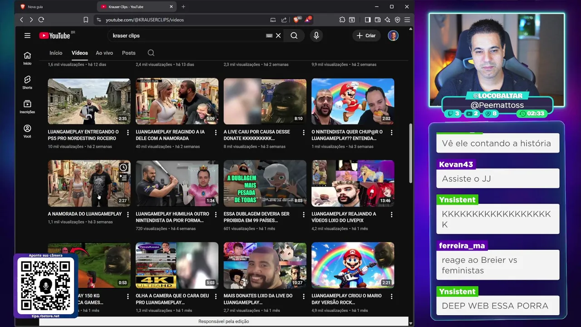Close the Krauser Clips browser tab

[x=171, y=6]
